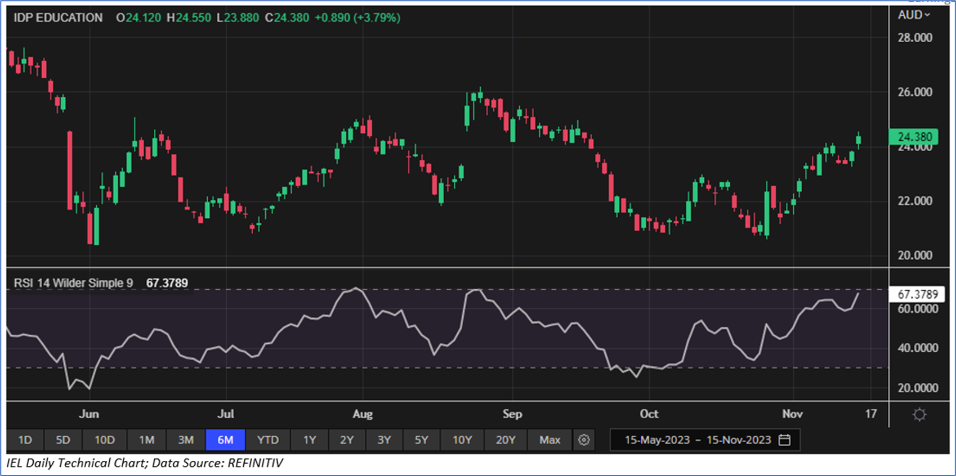
Task: Click the 24.380 current price tag
Action: point(914,137)
